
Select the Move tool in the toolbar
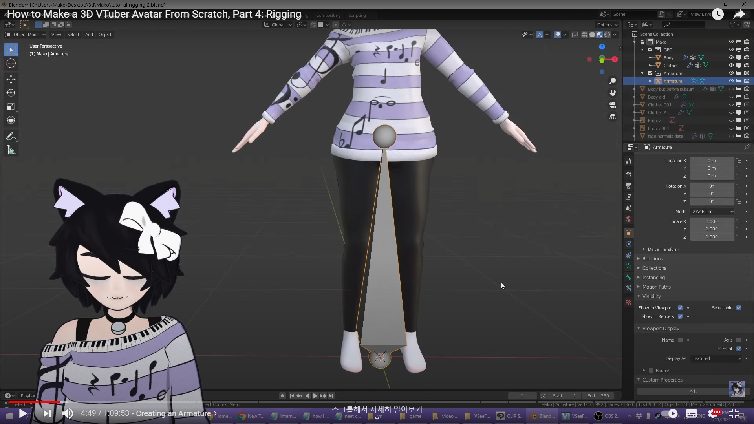click(11, 79)
